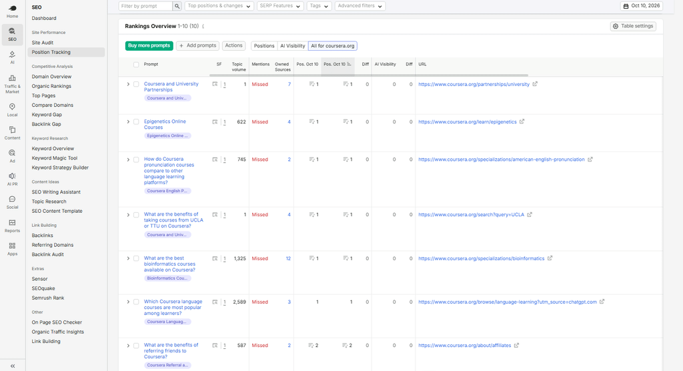Select All for coursera.org tab
Viewport: 683px width, 371px height.
[x=333, y=46]
